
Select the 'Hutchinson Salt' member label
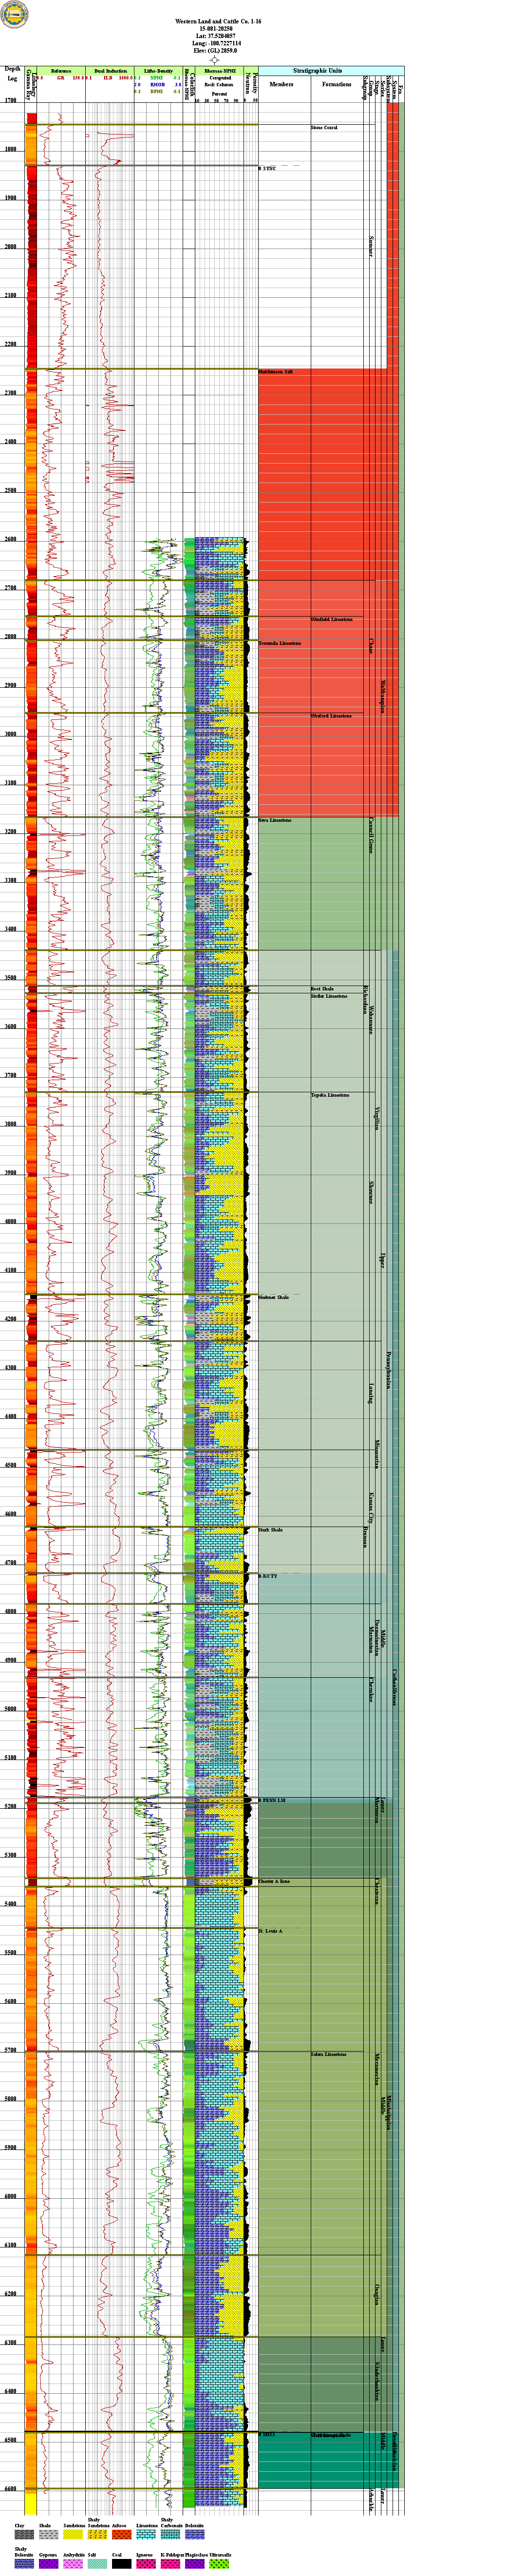coord(275,372)
